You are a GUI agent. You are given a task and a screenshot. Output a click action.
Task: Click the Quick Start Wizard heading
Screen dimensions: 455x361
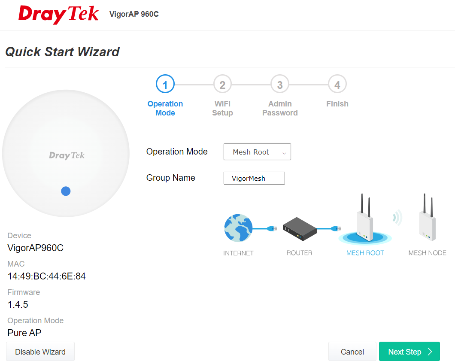[62, 52]
